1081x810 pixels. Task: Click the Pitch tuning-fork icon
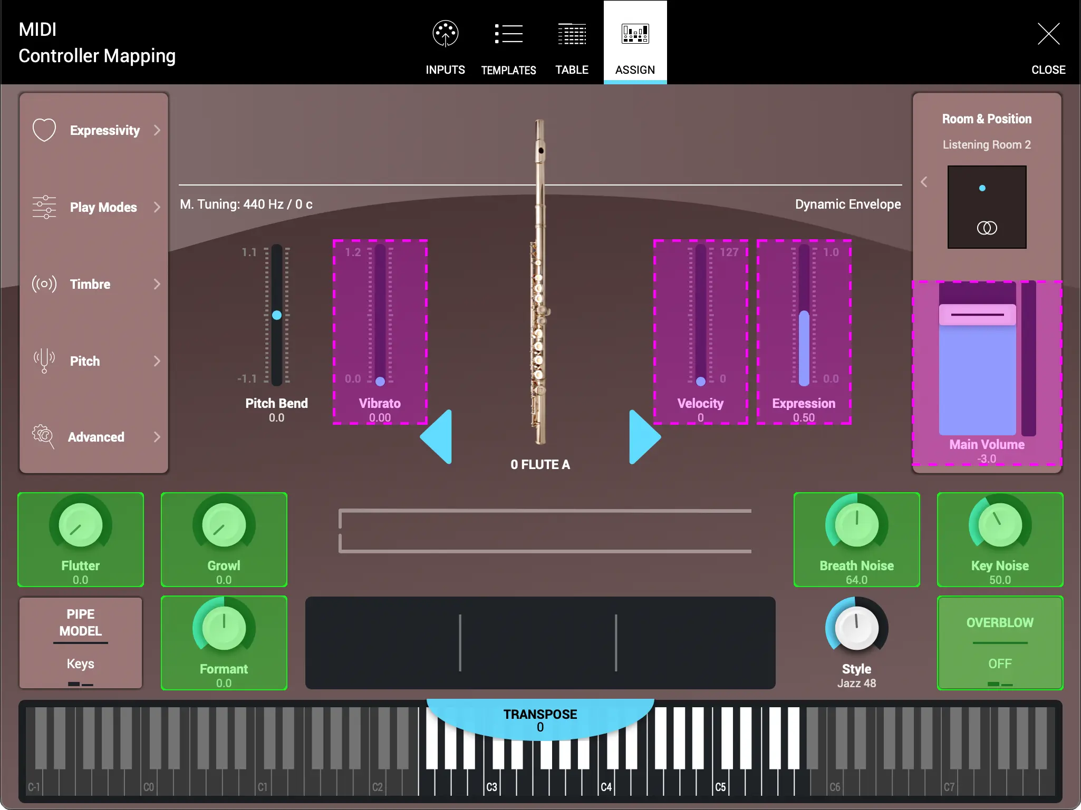[x=44, y=361]
